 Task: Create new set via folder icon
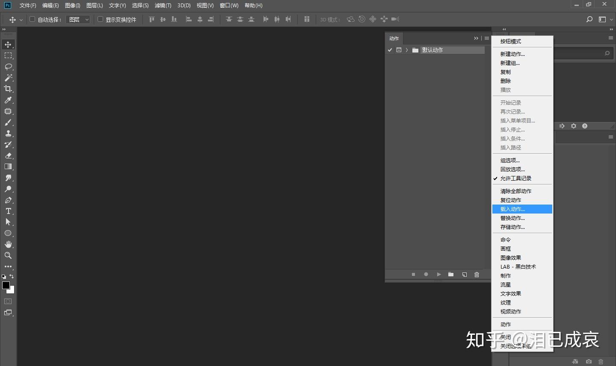point(451,275)
